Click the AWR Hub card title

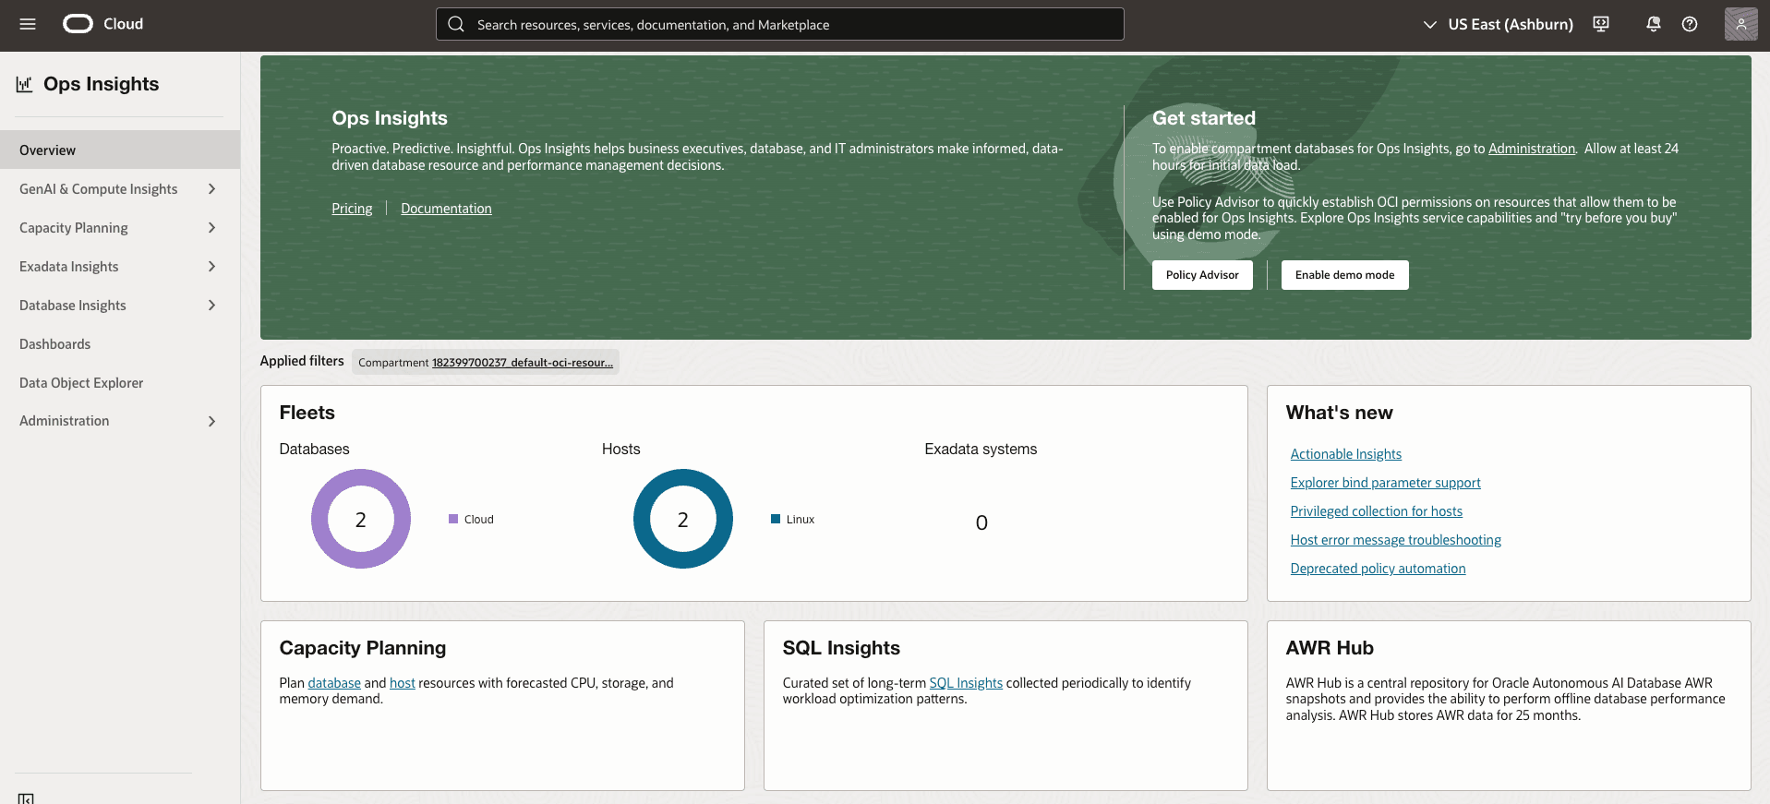click(1330, 648)
